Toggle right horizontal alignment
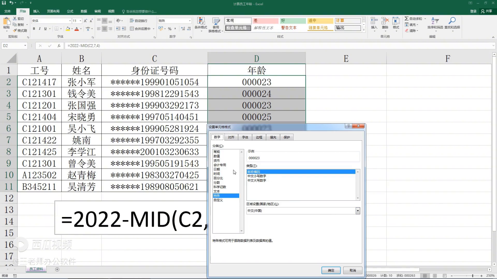This screenshot has width=497, height=279. [110, 29]
